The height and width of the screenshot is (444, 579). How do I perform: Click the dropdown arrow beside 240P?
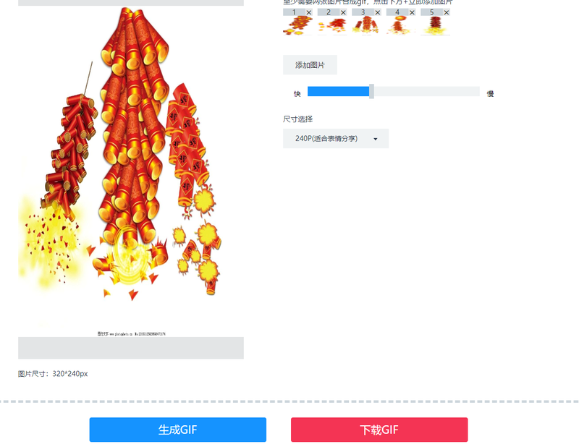(376, 139)
